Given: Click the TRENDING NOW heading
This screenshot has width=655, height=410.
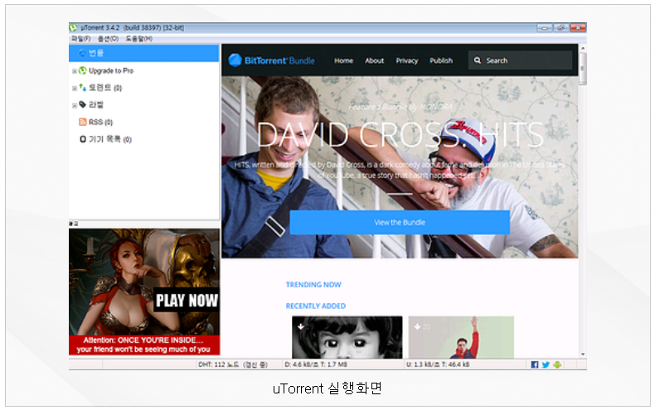Looking at the screenshot, I should (x=313, y=285).
